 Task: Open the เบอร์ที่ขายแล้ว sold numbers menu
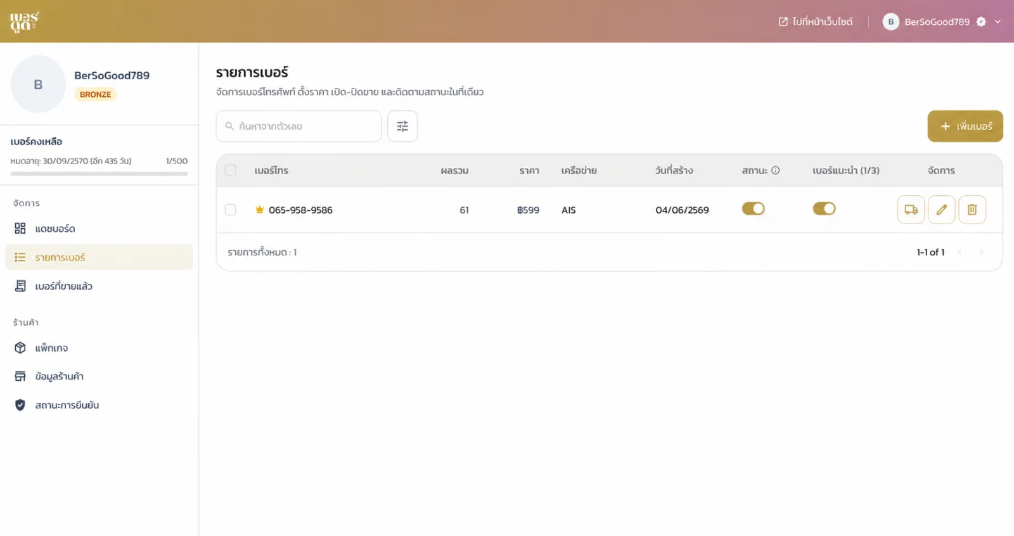tap(99, 286)
